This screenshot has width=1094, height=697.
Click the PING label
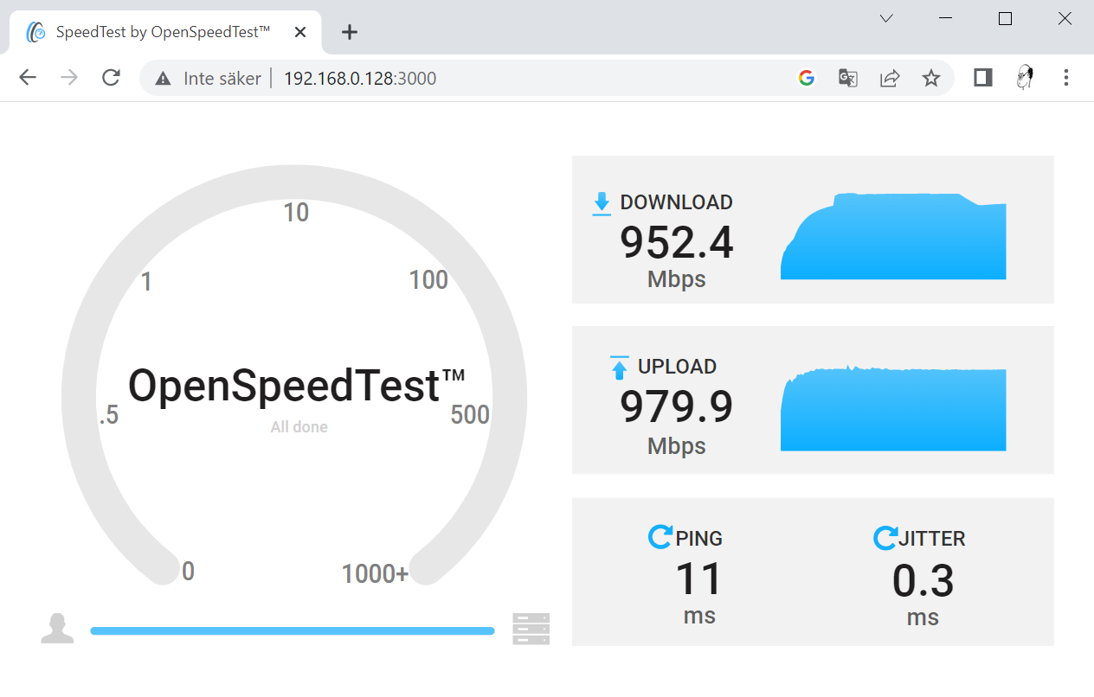(x=699, y=538)
